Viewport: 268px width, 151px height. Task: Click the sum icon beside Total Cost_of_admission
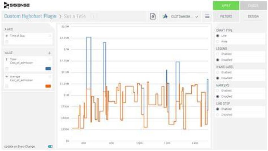tap(7, 59)
